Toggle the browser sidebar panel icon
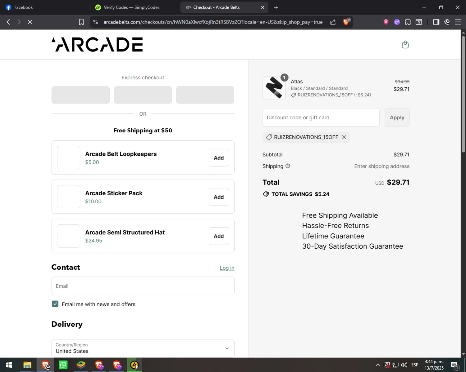The image size is (466, 372). [436, 22]
